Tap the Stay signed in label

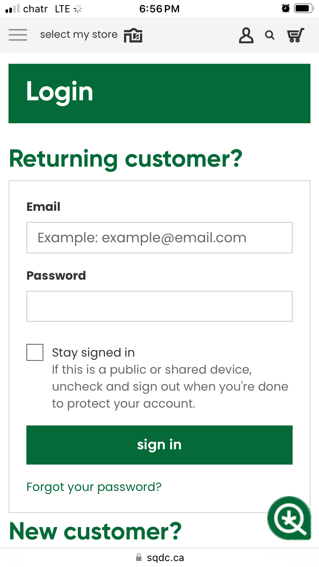[x=93, y=353]
